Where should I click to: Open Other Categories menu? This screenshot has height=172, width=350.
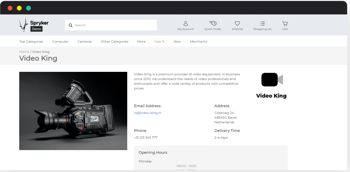(x=114, y=41)
